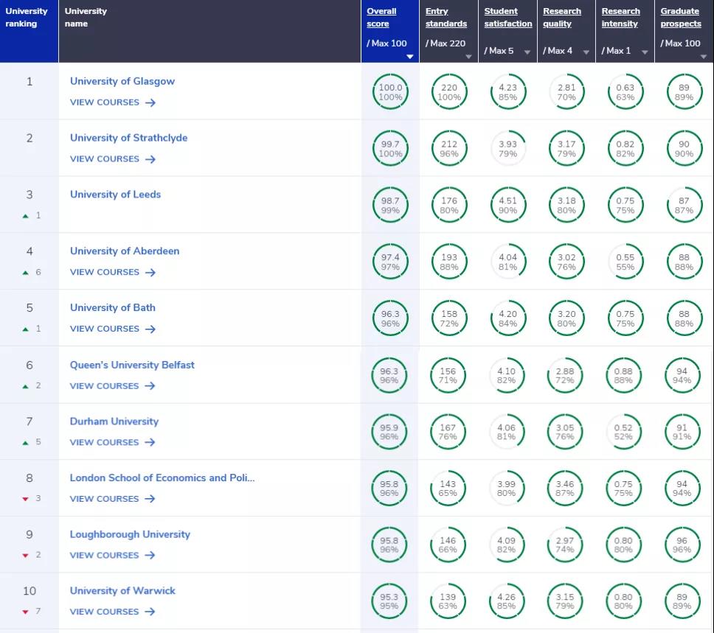Open the Queen's University Belfast link

pos(132,365)
